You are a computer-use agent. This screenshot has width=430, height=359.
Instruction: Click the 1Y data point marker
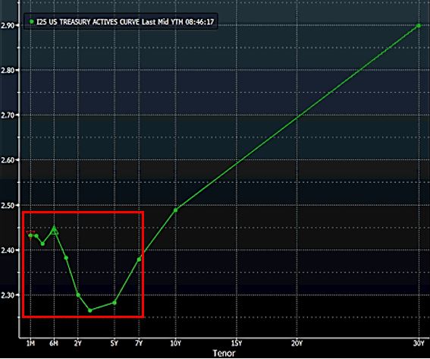(x=66, y=258)
